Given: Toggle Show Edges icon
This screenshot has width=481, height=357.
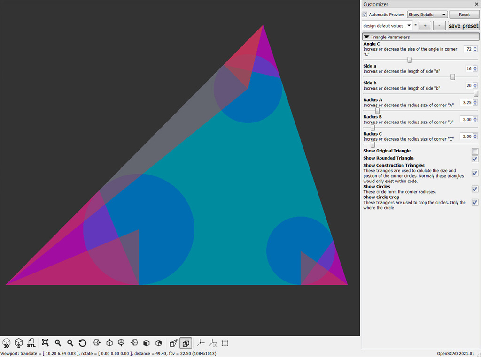Looking at the screenshot, I should tap(225, 343).
